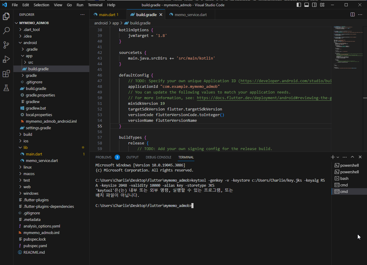Switch to the DEBUG CONSOLE tab
367x265 pixels.
coord(158,157)
